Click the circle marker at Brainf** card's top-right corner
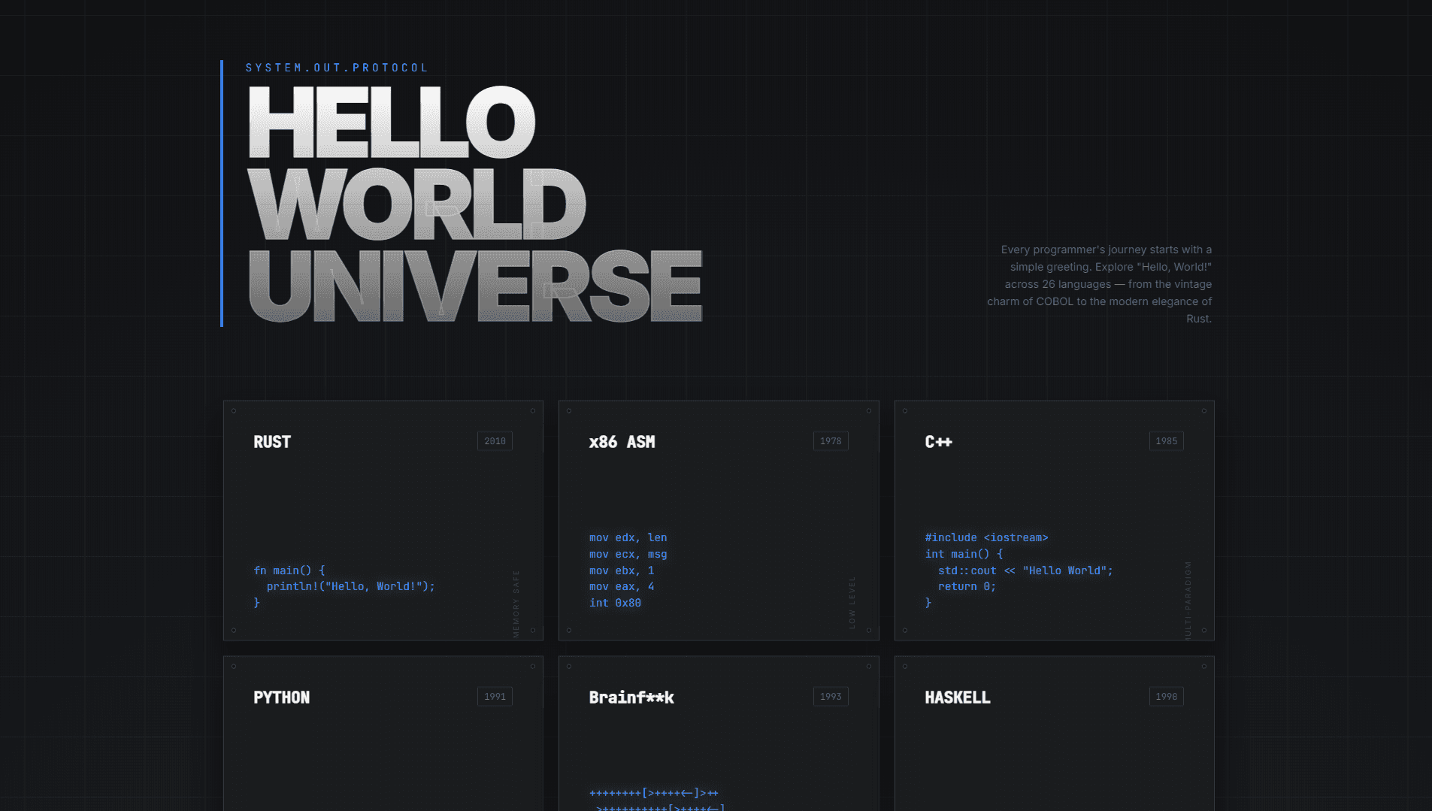This screenshot has width=1432, height=811. click(x=868, y=666)
